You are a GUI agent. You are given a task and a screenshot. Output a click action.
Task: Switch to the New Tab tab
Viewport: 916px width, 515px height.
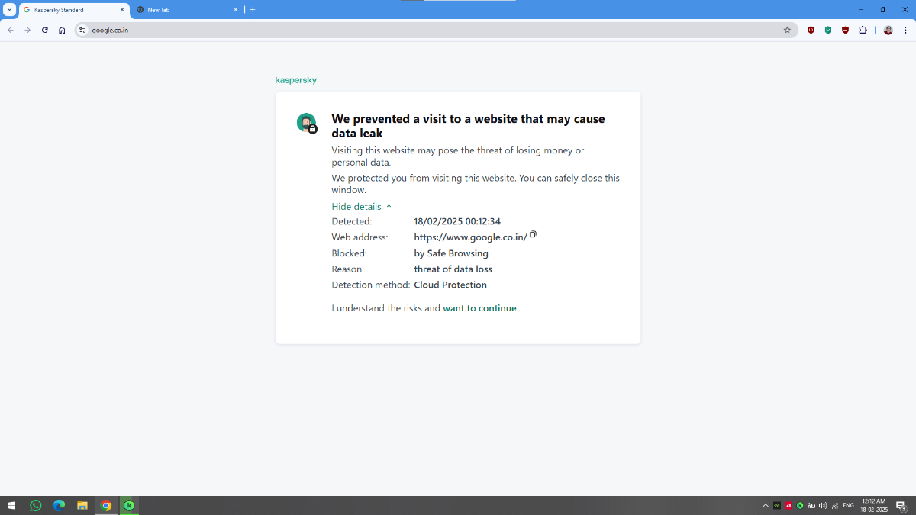tap(187, 10)
